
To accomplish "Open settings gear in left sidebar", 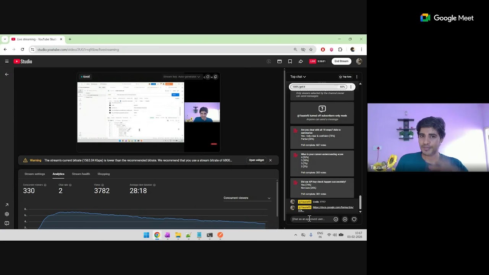I will 7,214.
